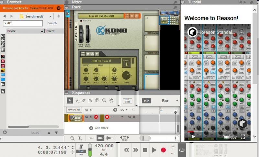Select the Razor tool in Sequencer

(90, 101)
